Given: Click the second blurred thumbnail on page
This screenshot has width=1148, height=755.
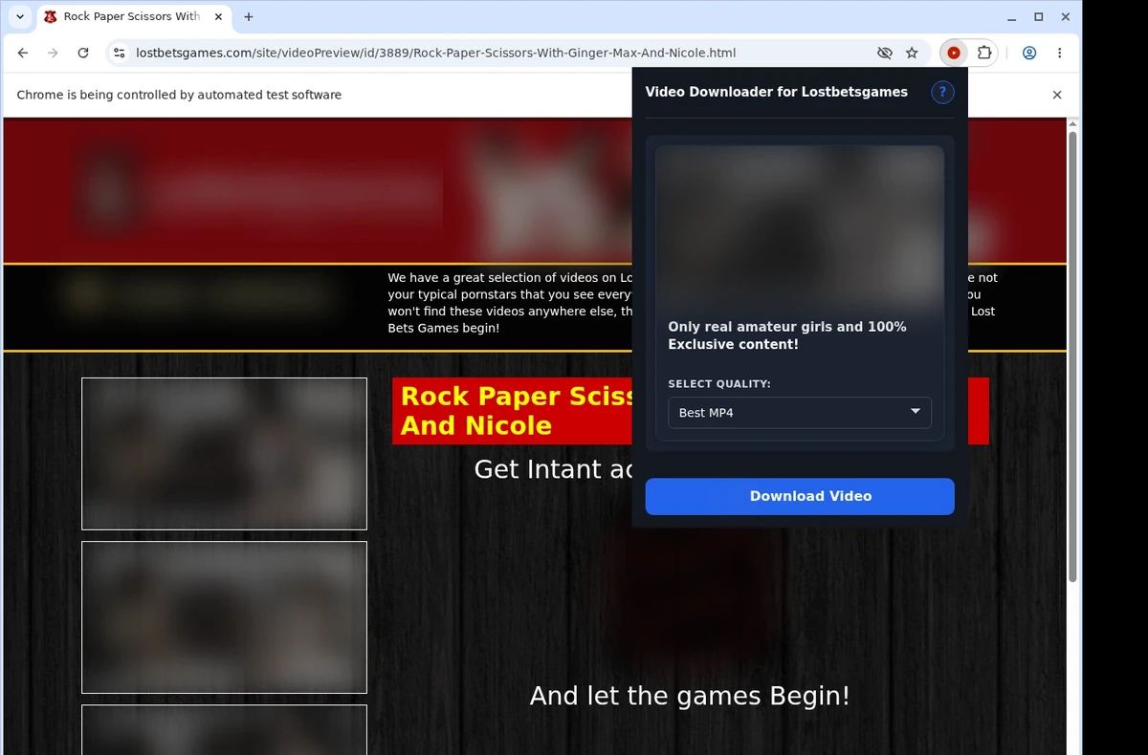Looking at the screenshot, I should (224, 617).
